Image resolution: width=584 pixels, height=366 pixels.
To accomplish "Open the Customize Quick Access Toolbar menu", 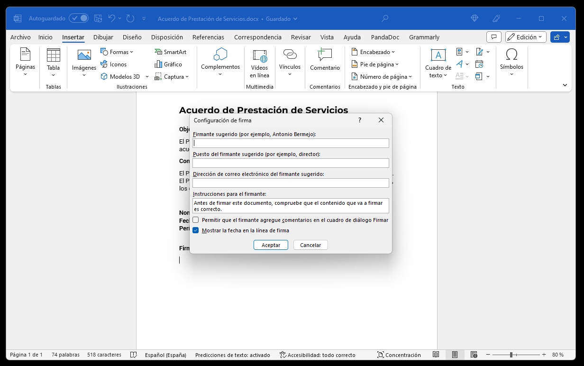I will 143,19.
